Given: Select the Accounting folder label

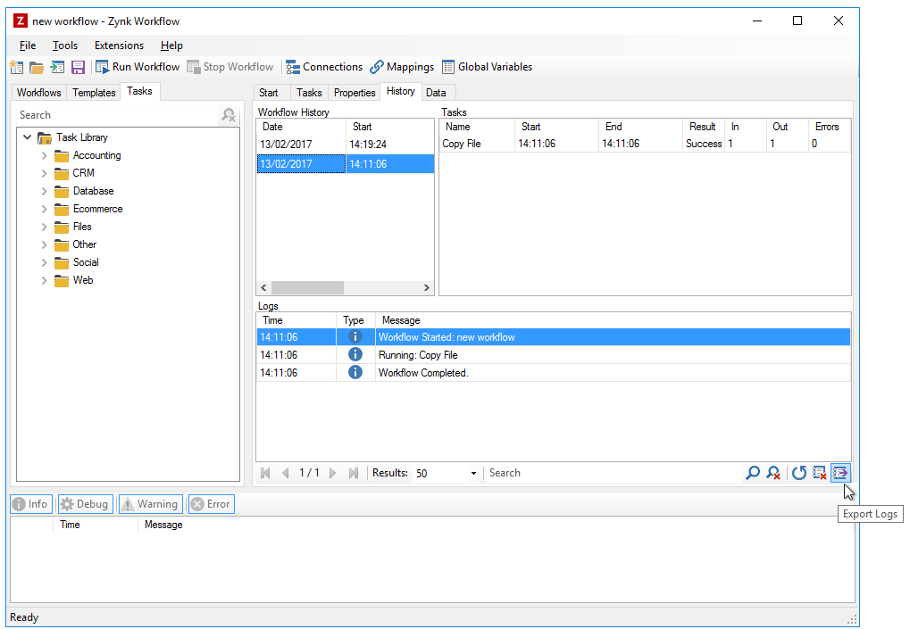Looking at the screenshot, I should tap(97, 155).
